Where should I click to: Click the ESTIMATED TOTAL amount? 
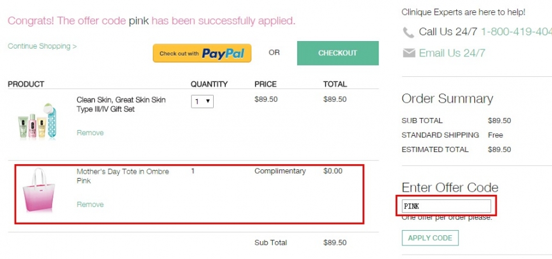pos(499,149)
